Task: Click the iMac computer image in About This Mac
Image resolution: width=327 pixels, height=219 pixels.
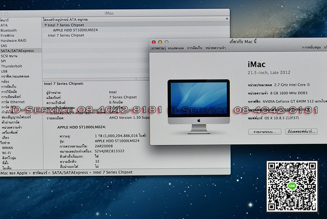Action: (x=199, y=106)
